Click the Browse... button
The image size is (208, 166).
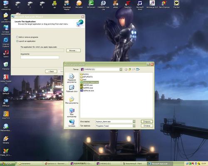point(73,51)
